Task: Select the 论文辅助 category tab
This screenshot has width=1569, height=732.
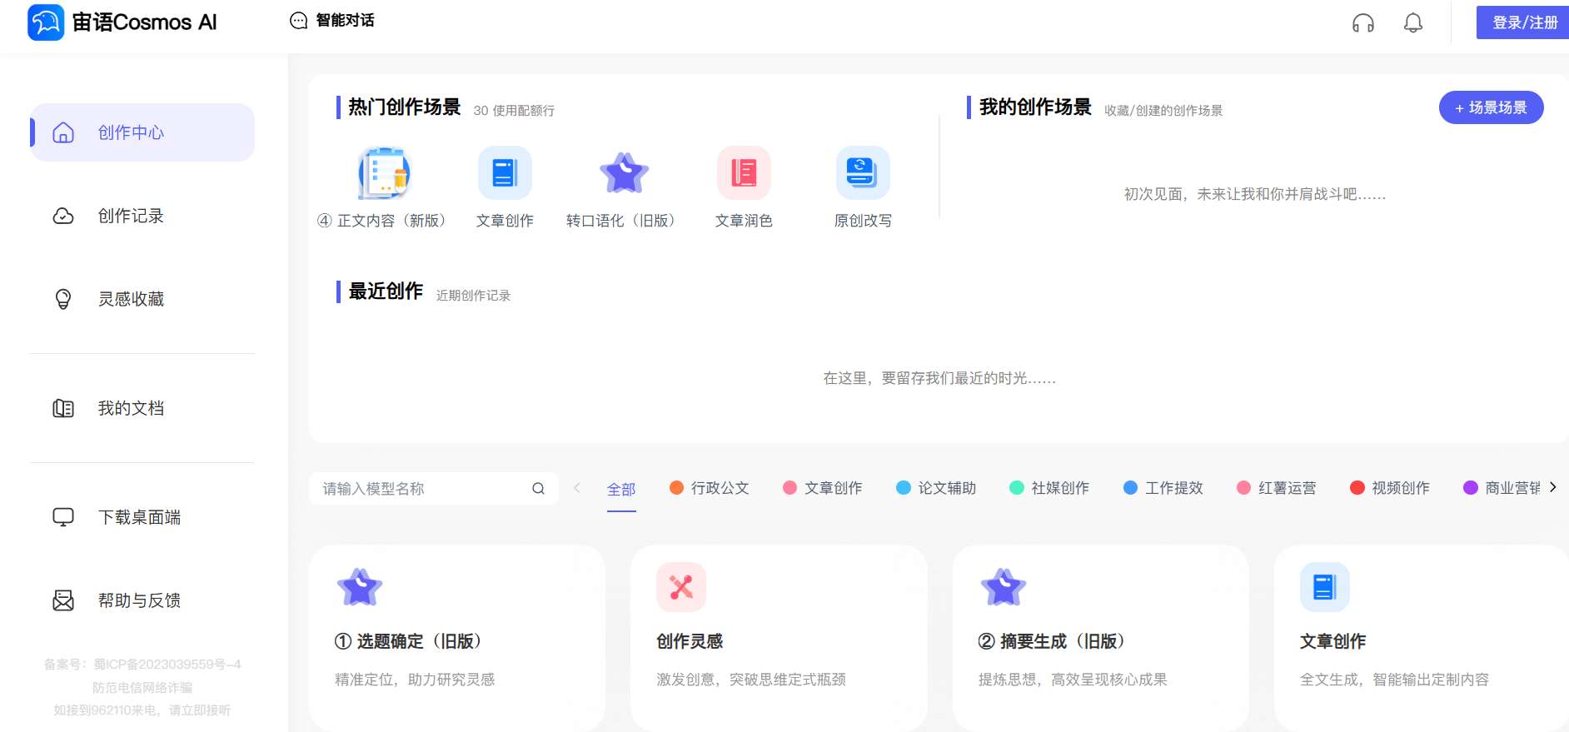Action: click(x=936, y=488)
